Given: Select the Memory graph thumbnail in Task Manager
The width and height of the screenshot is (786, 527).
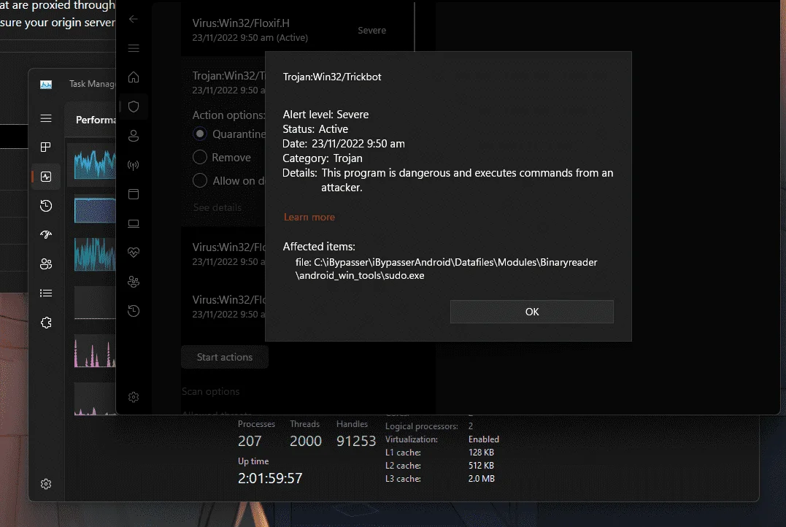Looking at the screenshot, I should tap(95, 210).
